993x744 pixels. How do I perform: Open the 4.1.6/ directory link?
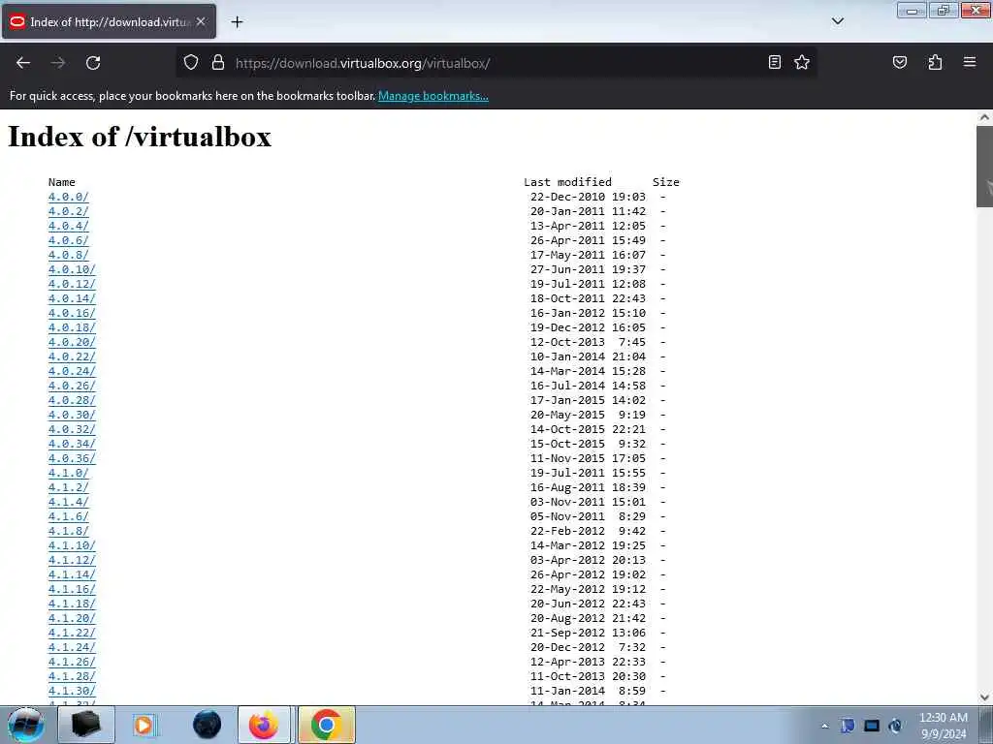coord(69,517)
